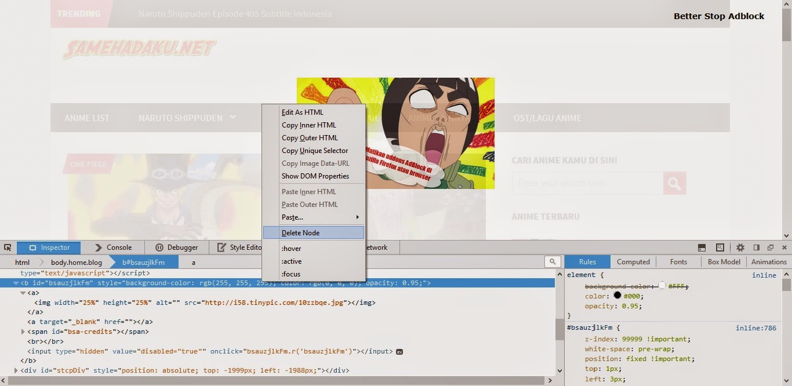Switch to the Style Editor tab
The image size is (792, 386).
point(239,247)
